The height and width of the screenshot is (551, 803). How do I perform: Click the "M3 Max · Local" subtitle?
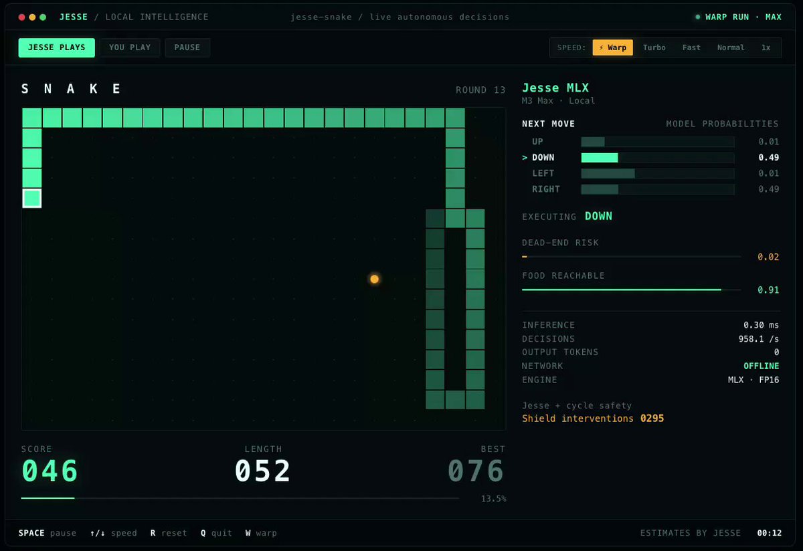558,101
